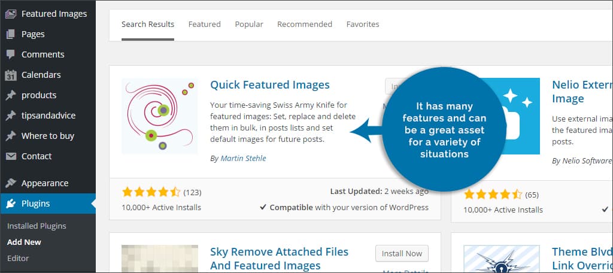Click the Nelio plugin star rating
The height and width of the screenshot is (273, 613).
click(x=493, y=195)
